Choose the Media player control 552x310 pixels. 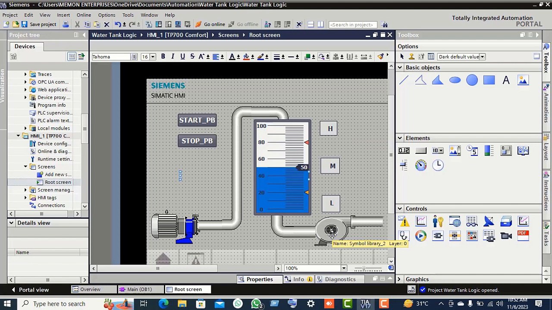tap(420, 236)
